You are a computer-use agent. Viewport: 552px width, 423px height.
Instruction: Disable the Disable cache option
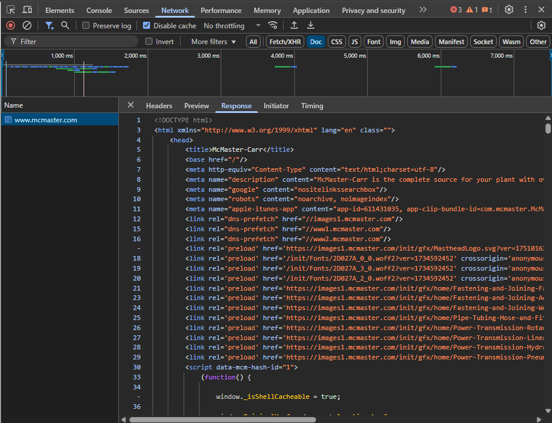pos(146,25)
